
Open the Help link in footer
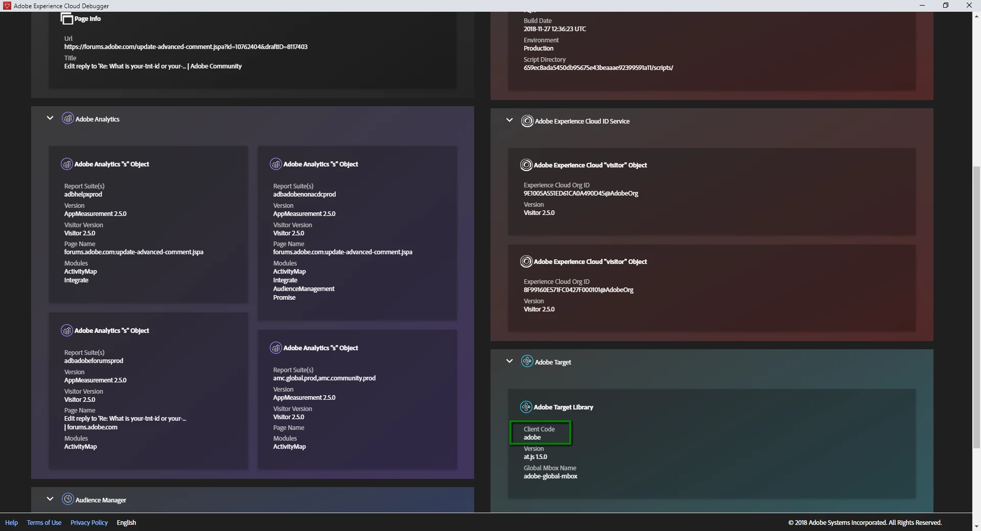coord(11,523)
